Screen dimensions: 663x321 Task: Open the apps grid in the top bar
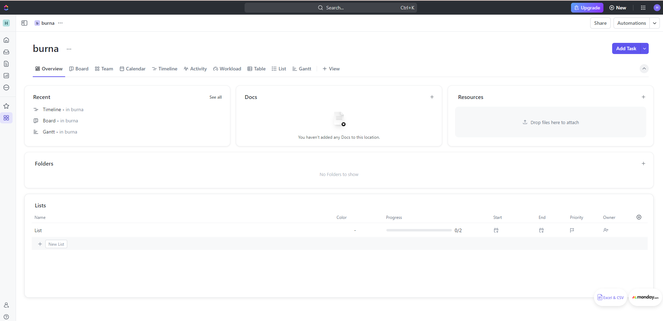pos(643,8)
